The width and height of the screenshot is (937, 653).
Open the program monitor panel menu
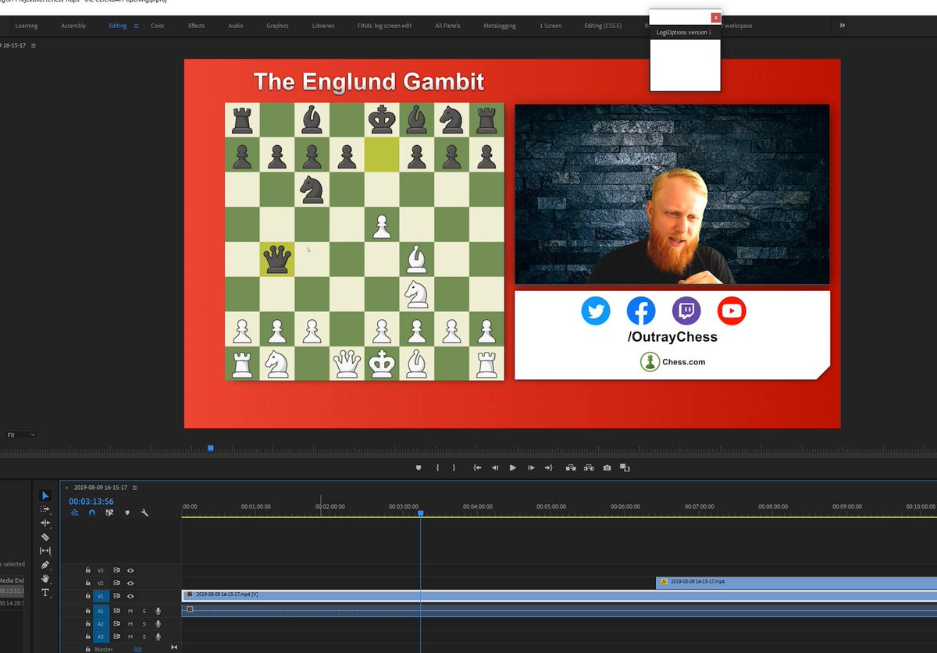pyautogui.click(x=34, y=45)
